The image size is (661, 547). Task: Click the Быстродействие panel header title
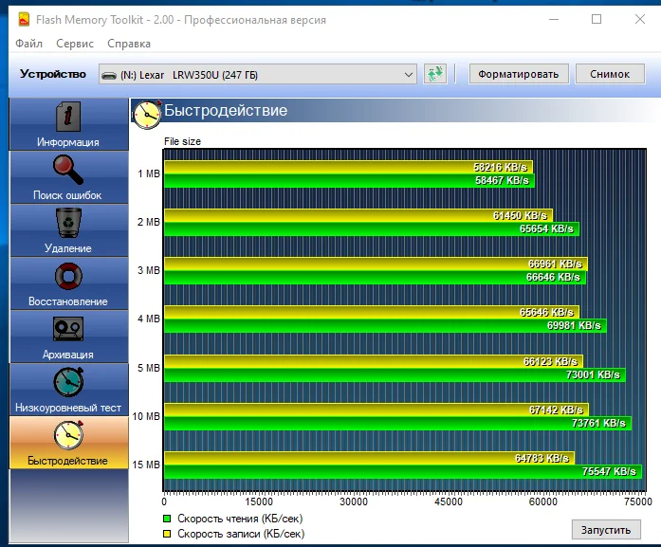[x=226, y=110]
